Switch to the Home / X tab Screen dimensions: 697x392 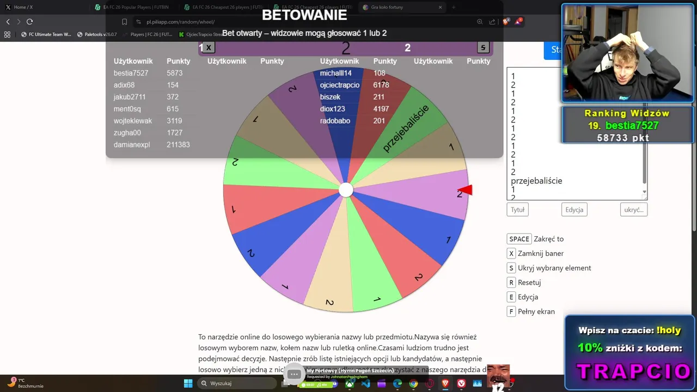point(44,7)
